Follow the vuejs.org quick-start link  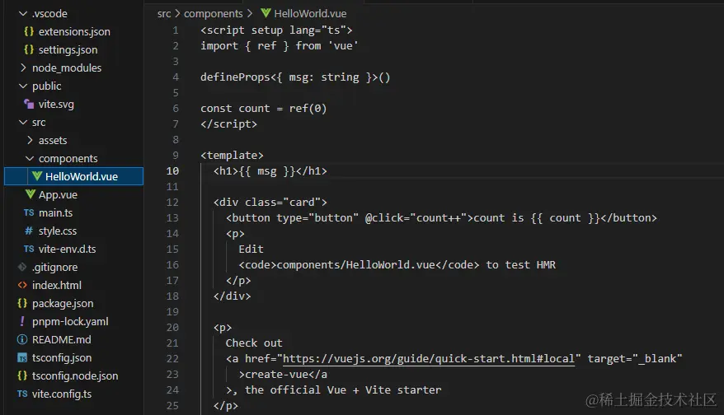[x=429, y=359]
